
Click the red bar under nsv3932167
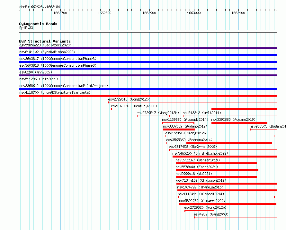(x=216, y=163)
